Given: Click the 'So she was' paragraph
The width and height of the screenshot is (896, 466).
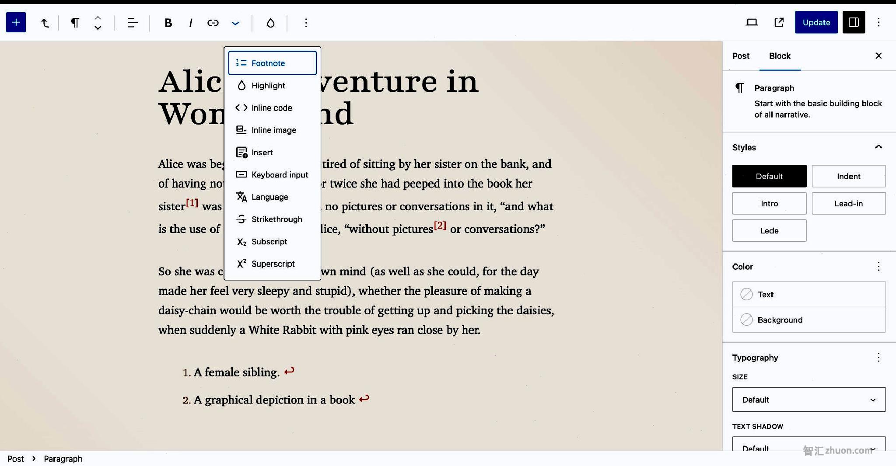Looking at the screenshot, I should [x=356, y=300].
